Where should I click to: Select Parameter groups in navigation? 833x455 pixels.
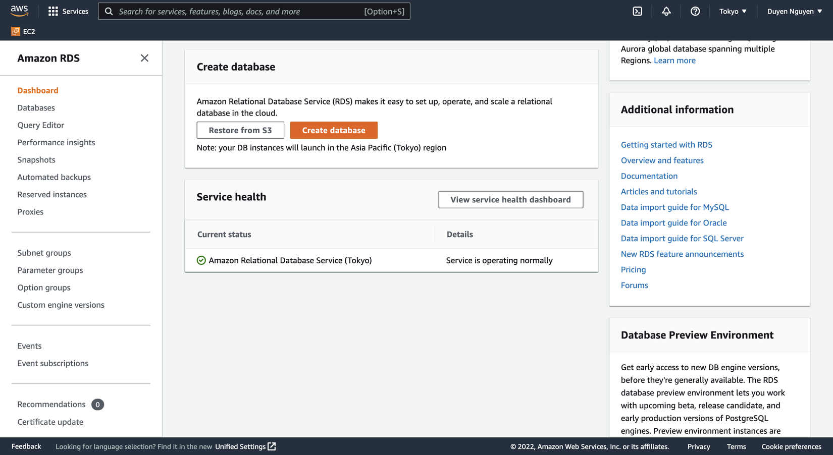pos(50,270)
